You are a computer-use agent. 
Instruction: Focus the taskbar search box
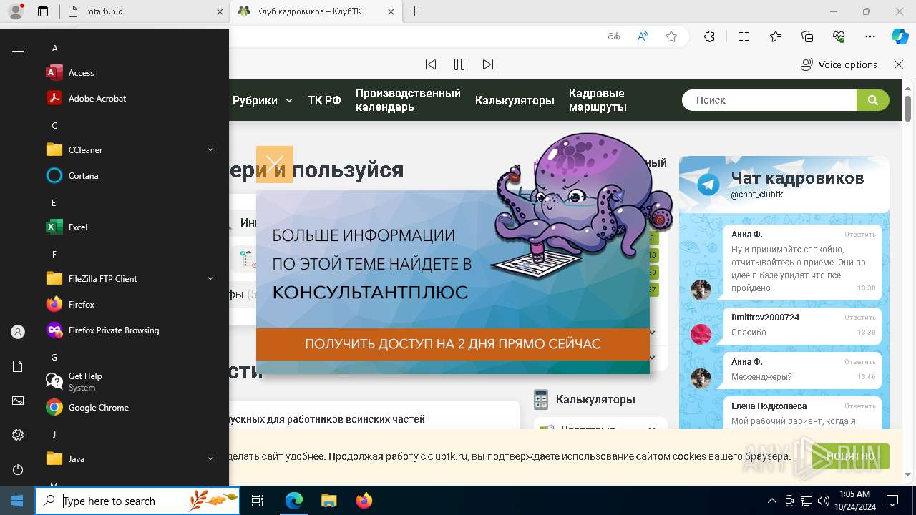click(137, 501)
